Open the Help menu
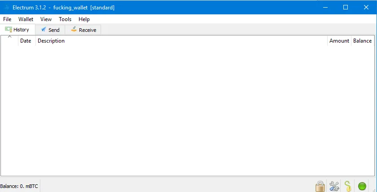Screen dimensions: 377x192 click(84, 19)
